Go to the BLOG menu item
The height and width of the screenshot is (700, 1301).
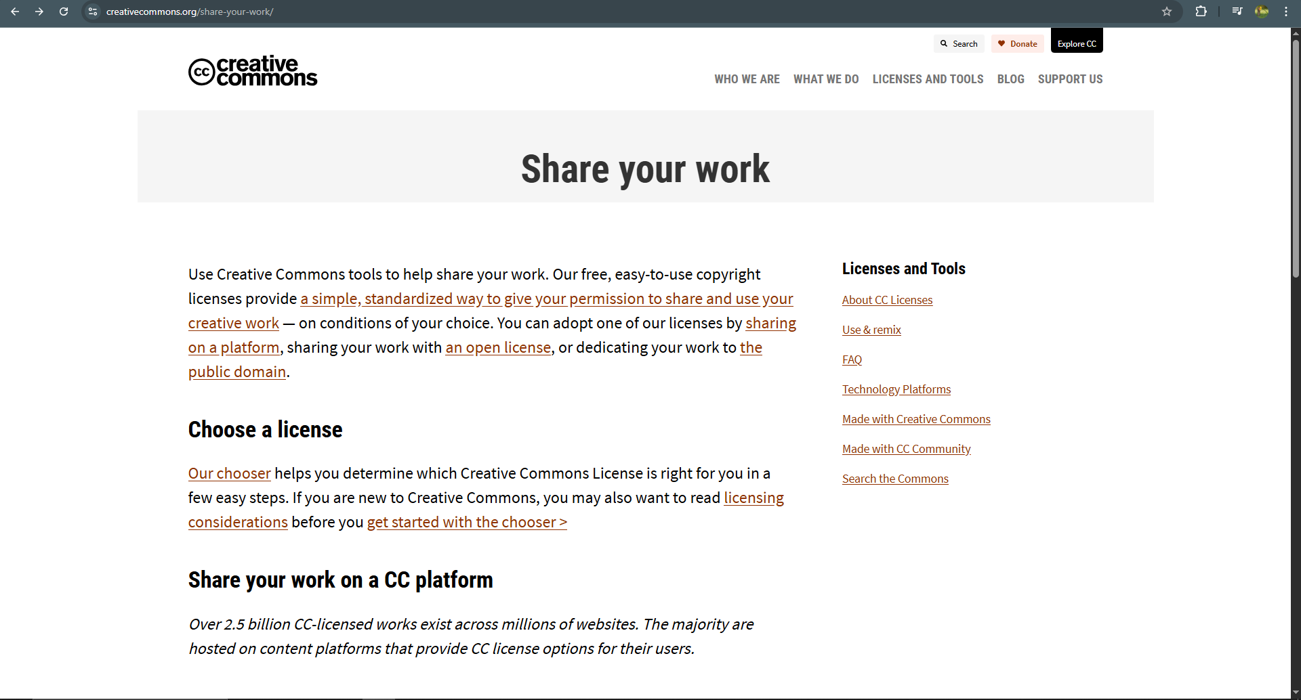click(1010, 79)
